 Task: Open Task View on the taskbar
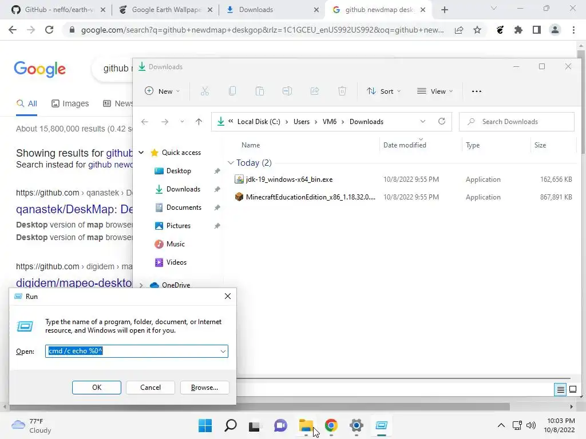pos(255,426)
